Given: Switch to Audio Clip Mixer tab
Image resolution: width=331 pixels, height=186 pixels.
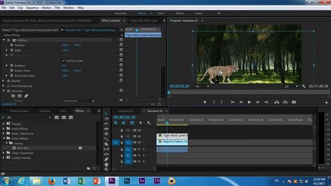Looking at the screenshot, I should [144, 21].
